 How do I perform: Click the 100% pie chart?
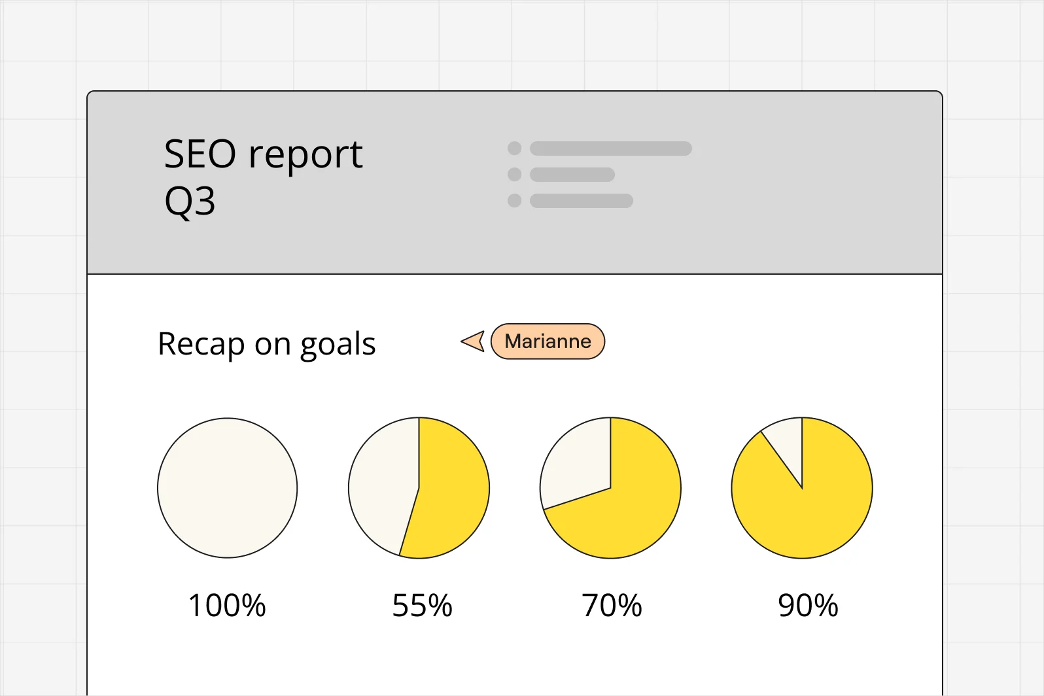click(x=228, y=488)
